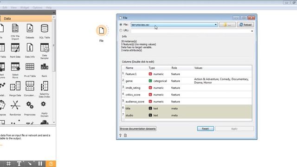The height and width of the screenshot is (167, 297).
Task: Select the Pivot Table widget
Action: [x=30, y=70]
